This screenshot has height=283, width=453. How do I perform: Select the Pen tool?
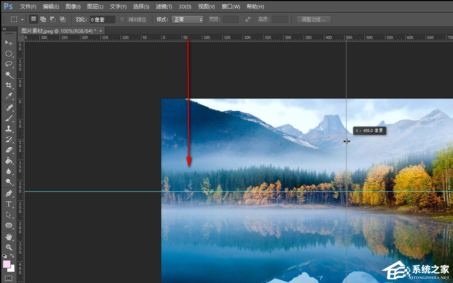[9, 193]
